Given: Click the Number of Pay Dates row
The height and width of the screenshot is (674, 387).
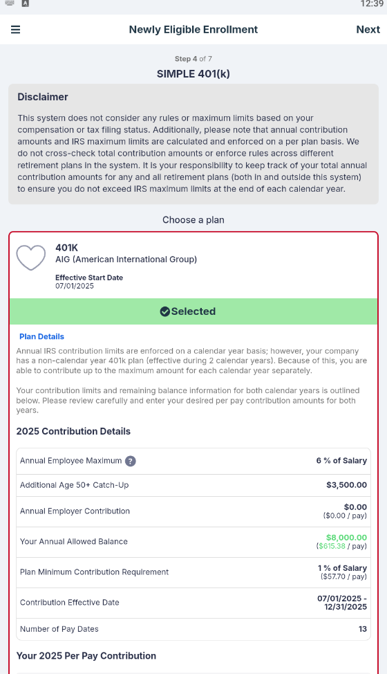Looking at the screenshot, I should 193,629.
